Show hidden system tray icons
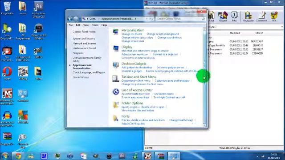 [257, 156]
